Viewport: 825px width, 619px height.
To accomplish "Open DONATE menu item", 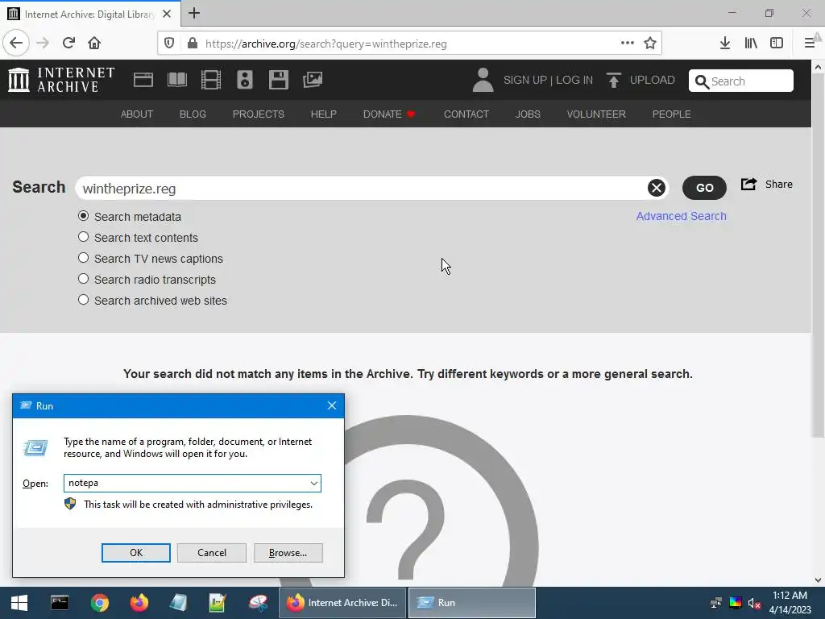I will [389, 114].
